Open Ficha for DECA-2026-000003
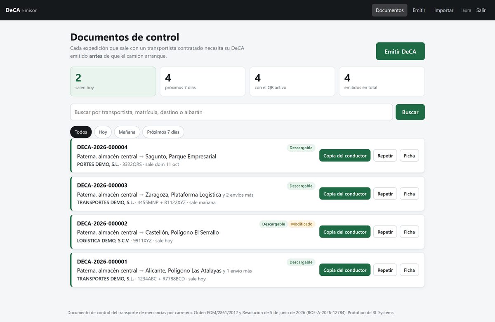Image resolution: width=495 pixels, height=322 pixels. [409, 194]
